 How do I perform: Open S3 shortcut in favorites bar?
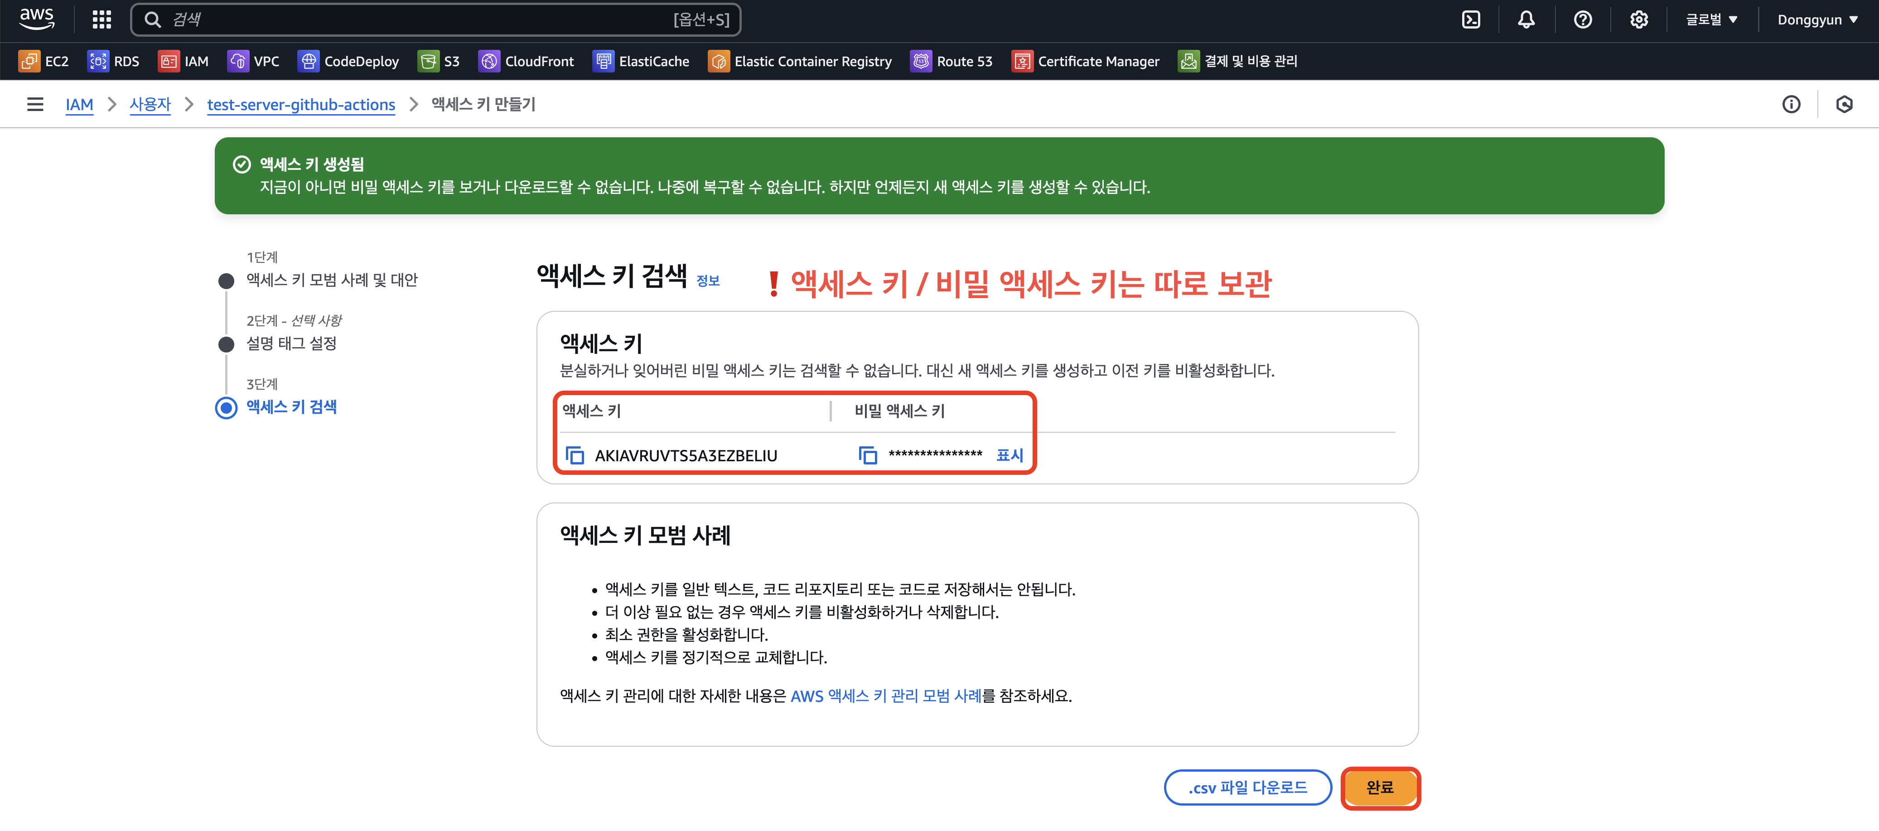tap(439, 61)
